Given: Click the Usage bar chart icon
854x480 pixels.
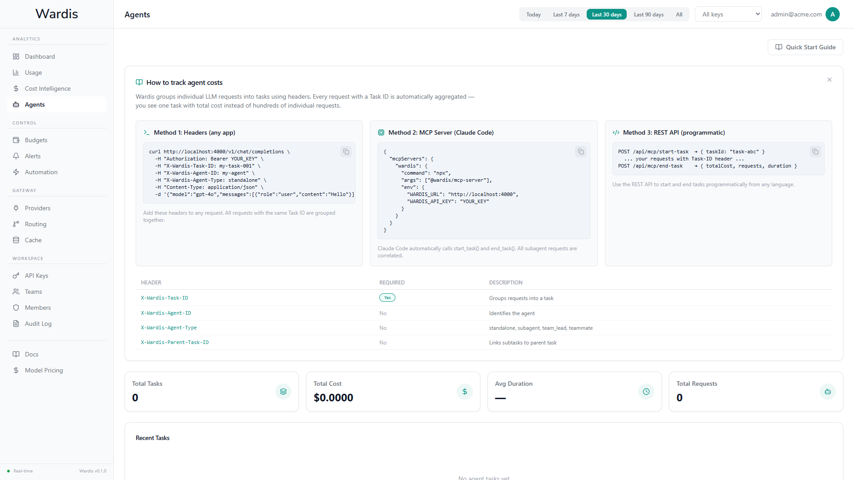Looking at the screenshot, I should [x=16, y=72].
